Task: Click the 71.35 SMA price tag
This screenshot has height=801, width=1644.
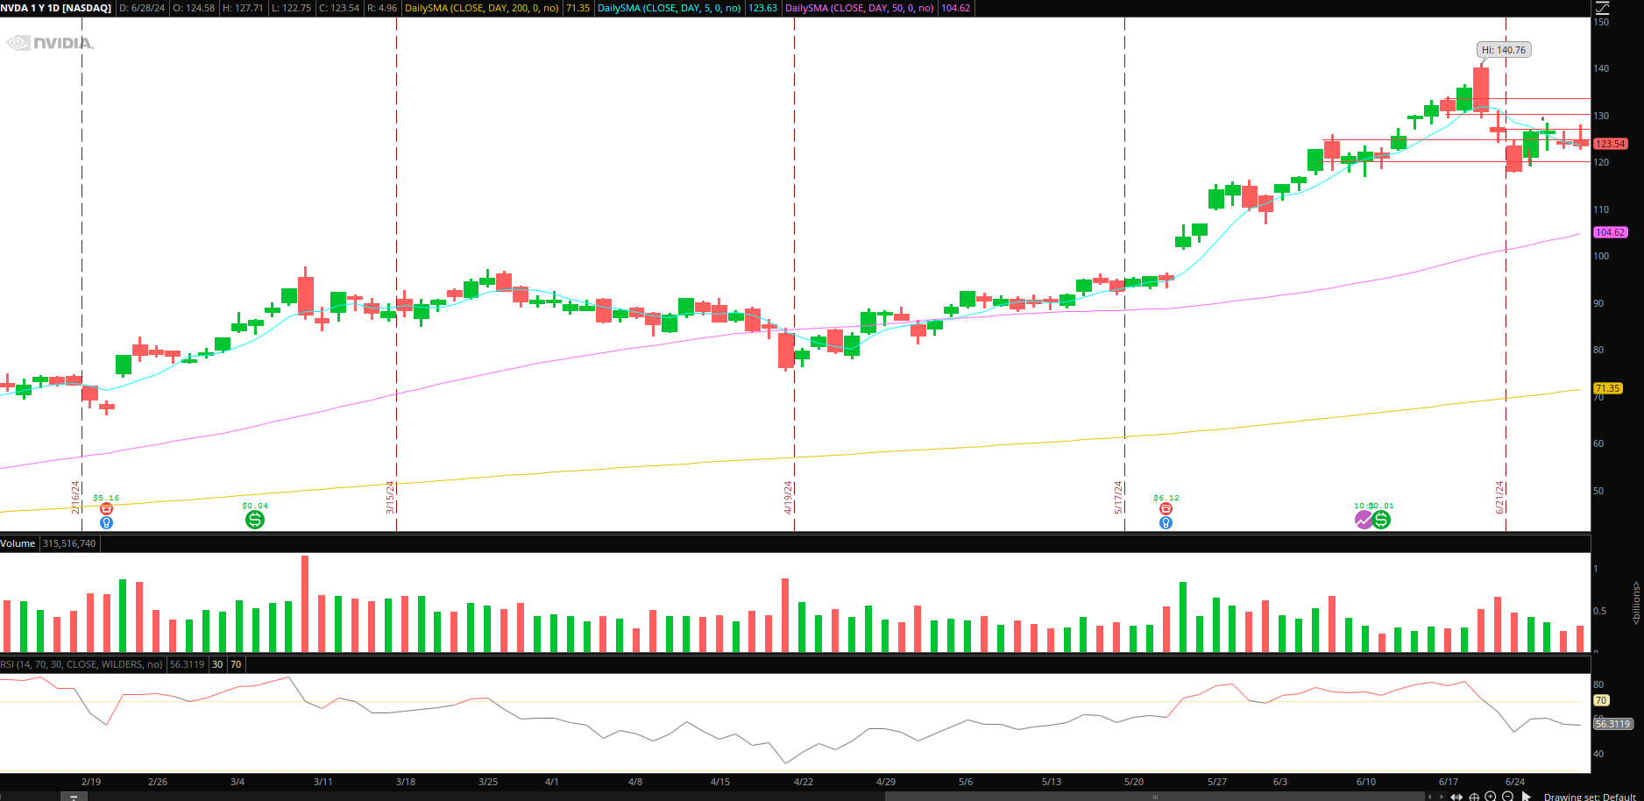Action: 1608,388
